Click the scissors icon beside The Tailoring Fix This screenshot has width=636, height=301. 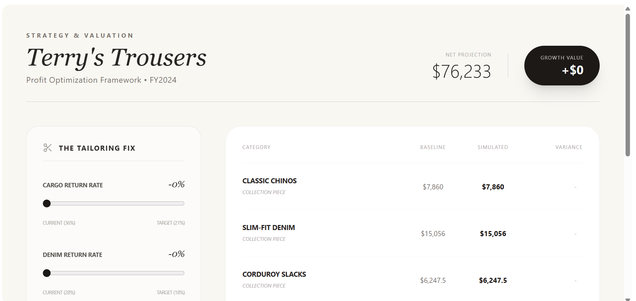[47, 148]
